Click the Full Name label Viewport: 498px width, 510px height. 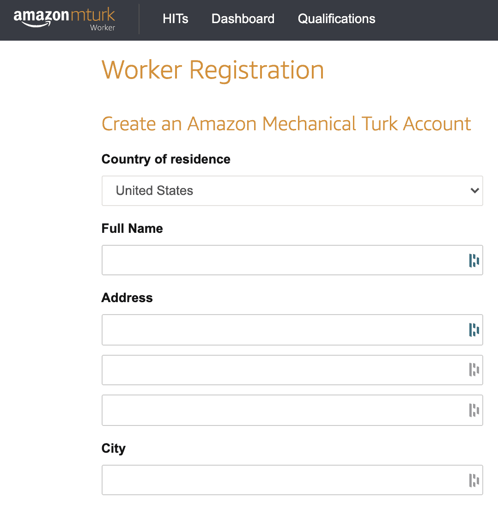click(132, 228)
